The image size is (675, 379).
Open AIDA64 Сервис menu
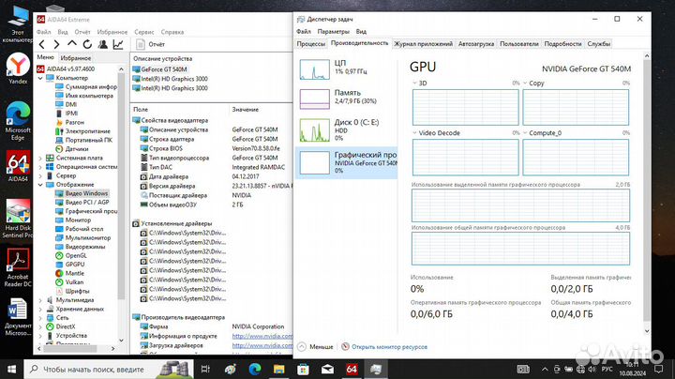point(143,32)
